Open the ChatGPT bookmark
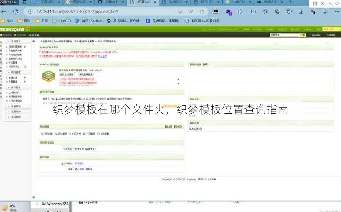Screen dimensions: 341x212 click(x=62, y=21)
